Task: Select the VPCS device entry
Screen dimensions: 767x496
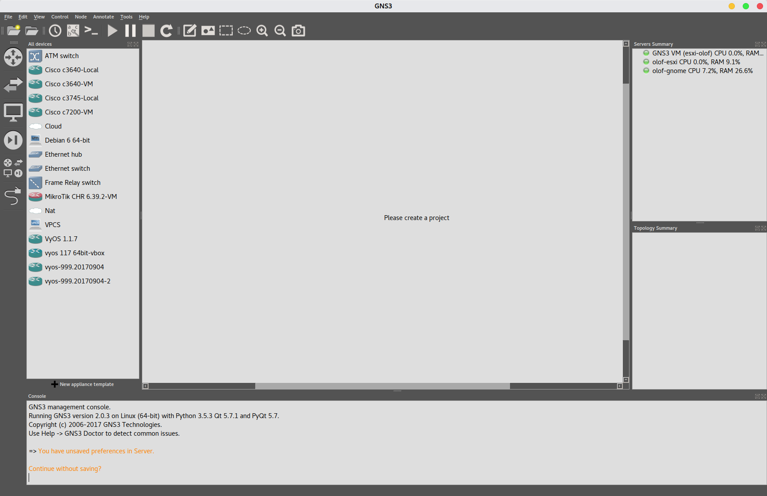Action: coord(83,225)
